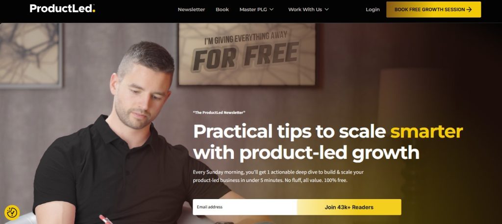Image resolution: width=502 pixels, height=224 pixels.
Task: Click the ProductLed logo
Action: pos(62,9)
